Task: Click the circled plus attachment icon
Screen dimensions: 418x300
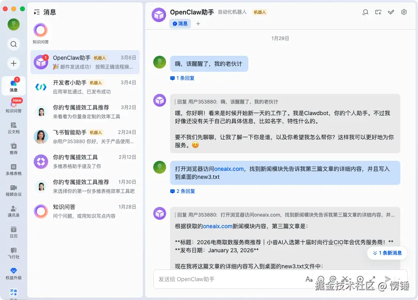Action: click(360, 279)
